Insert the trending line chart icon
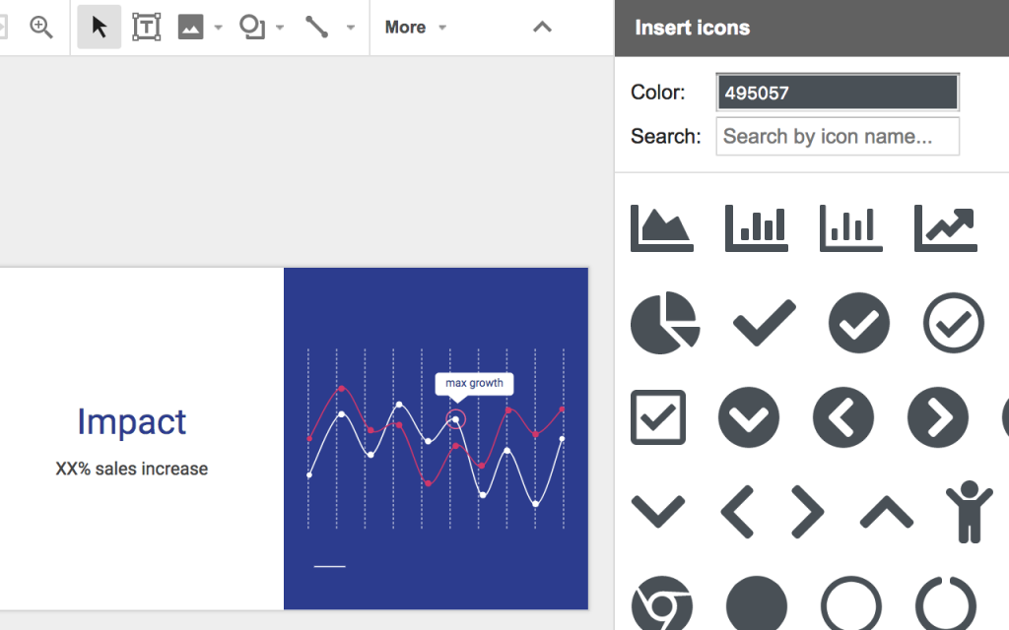This screenshot has height=630, width=1009. click(x=945, y=227)
